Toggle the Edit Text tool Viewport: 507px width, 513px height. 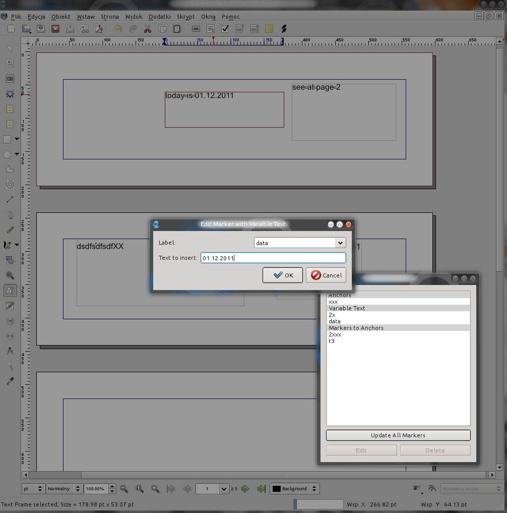coord(10,291)
